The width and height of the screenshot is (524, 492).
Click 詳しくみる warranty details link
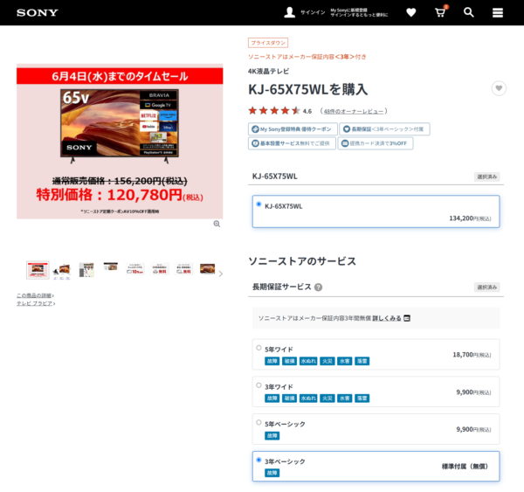pos(387,318)
